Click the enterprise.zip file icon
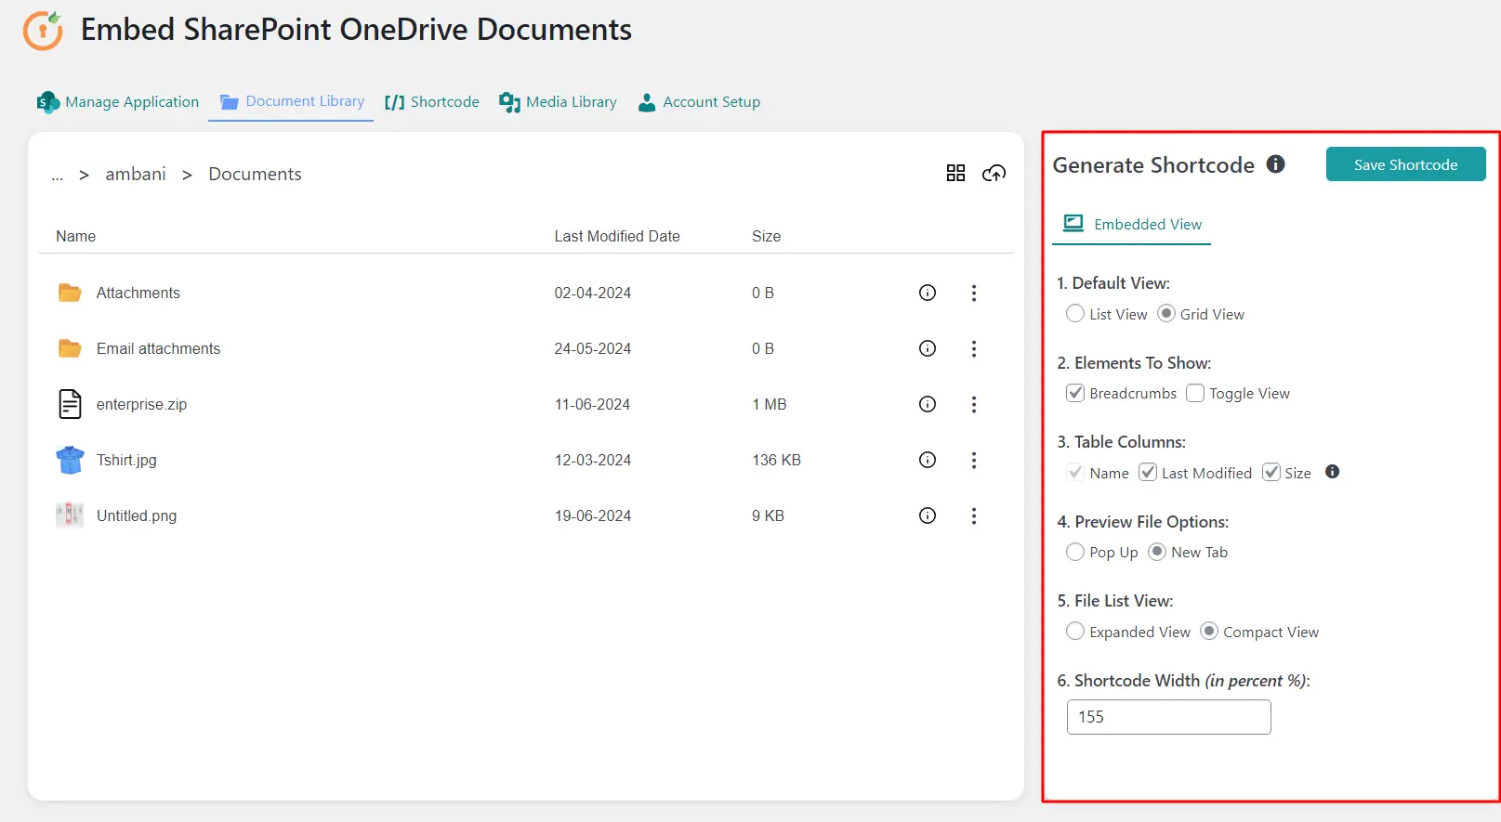Image resolution: width=1501 pixels, height=822 pixels. tap(70, 404)
